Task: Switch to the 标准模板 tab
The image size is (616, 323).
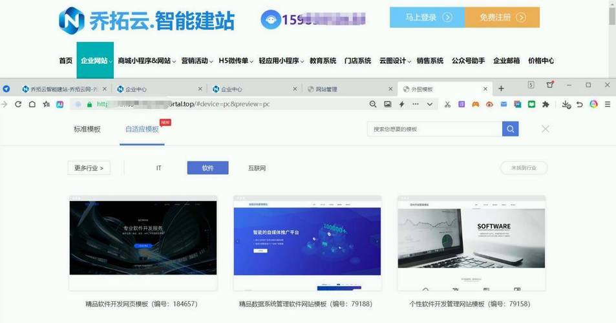Action: click(87, 129)
